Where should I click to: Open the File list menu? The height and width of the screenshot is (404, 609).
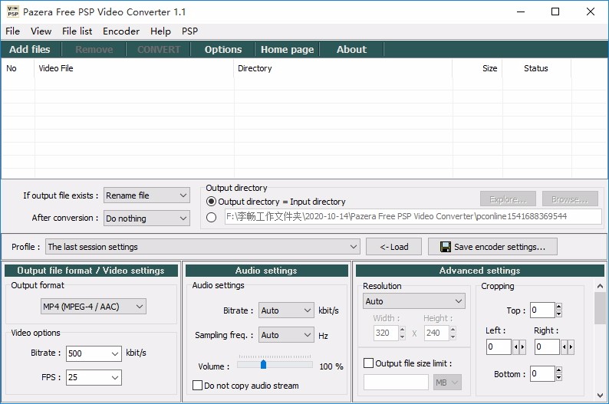point(77,31)
